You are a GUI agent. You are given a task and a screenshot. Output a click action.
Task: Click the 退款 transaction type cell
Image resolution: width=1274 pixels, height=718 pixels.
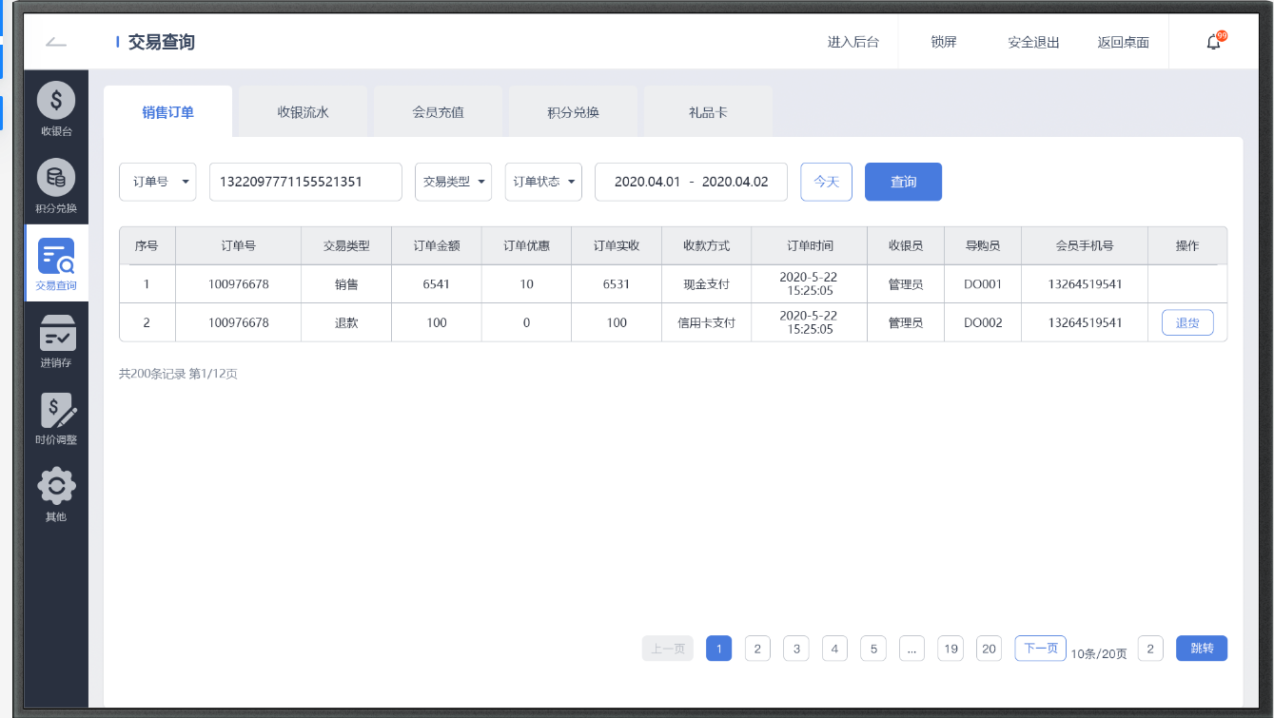[346, 322]
